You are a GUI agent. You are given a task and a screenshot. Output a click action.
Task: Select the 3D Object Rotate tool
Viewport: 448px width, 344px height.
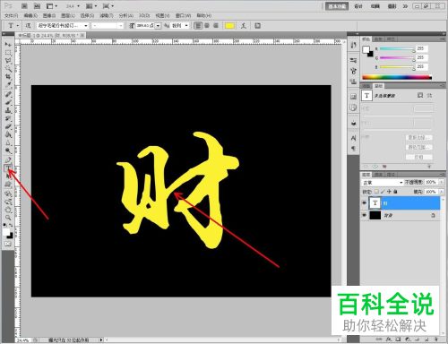tap(8, 193)
